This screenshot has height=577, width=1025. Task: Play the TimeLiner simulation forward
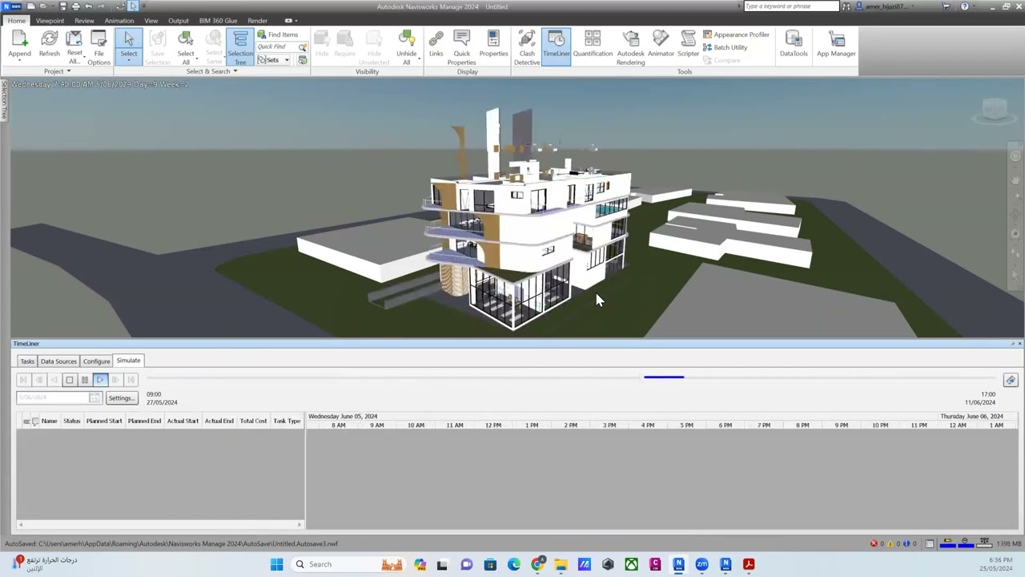click(100, 380)
